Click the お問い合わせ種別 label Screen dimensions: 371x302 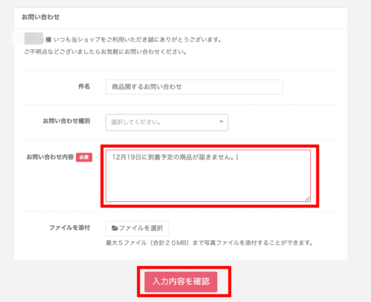tap(66, 121)
